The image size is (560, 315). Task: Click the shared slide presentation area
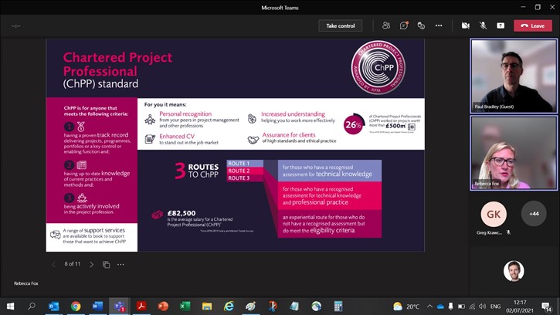[235, 145]
